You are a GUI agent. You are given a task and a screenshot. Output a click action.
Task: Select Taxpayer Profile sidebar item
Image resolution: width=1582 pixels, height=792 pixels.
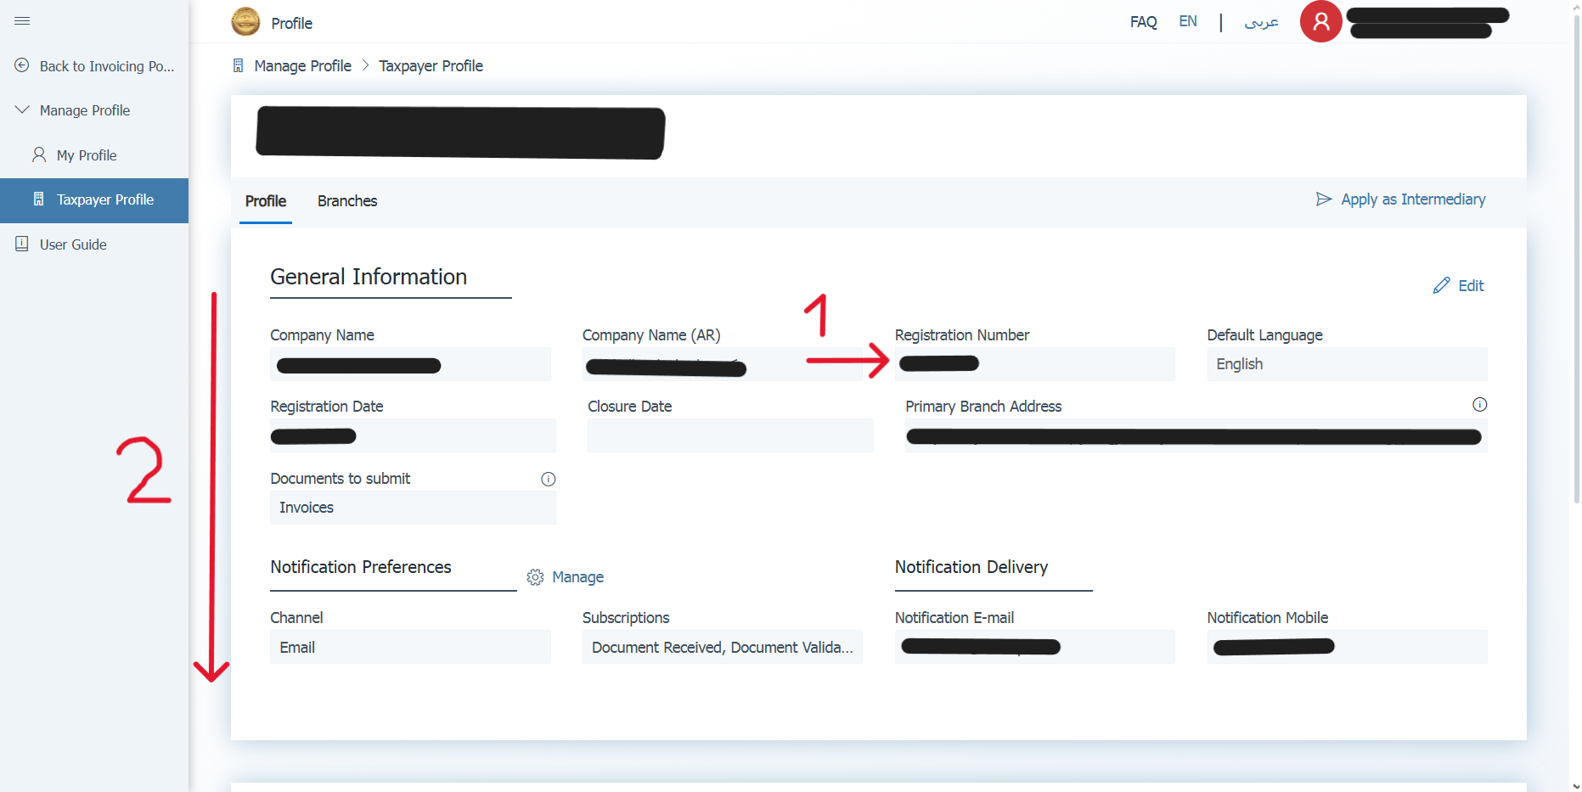tap(104, 200)
